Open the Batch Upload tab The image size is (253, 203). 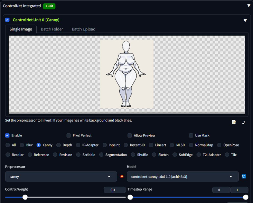[x=83, y=29]
